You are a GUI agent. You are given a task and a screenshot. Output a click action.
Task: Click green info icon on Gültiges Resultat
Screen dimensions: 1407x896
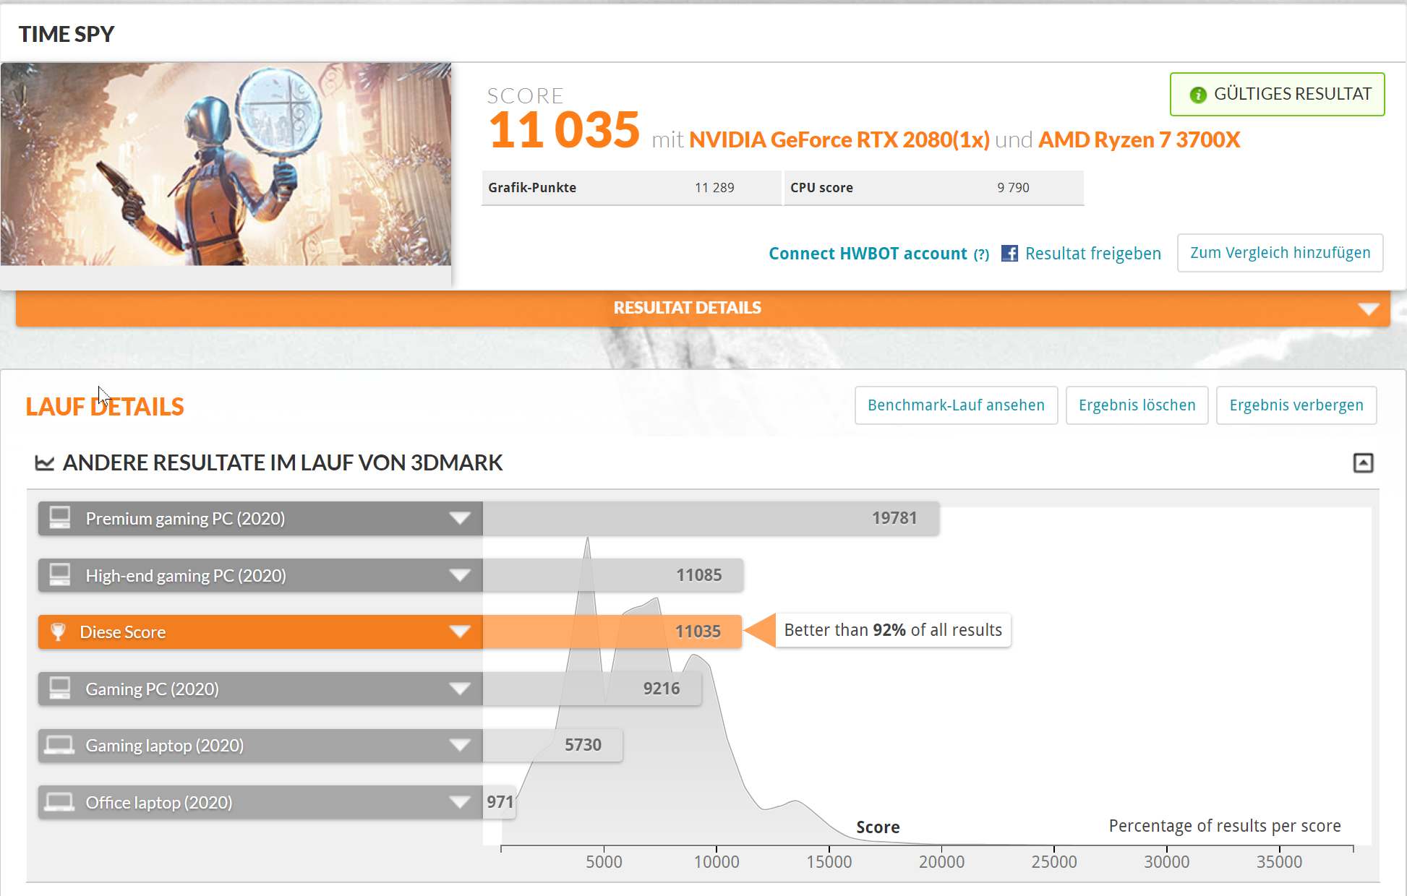coord(1197,95)
